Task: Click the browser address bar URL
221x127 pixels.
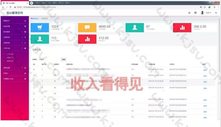Action: click(40, 7)
